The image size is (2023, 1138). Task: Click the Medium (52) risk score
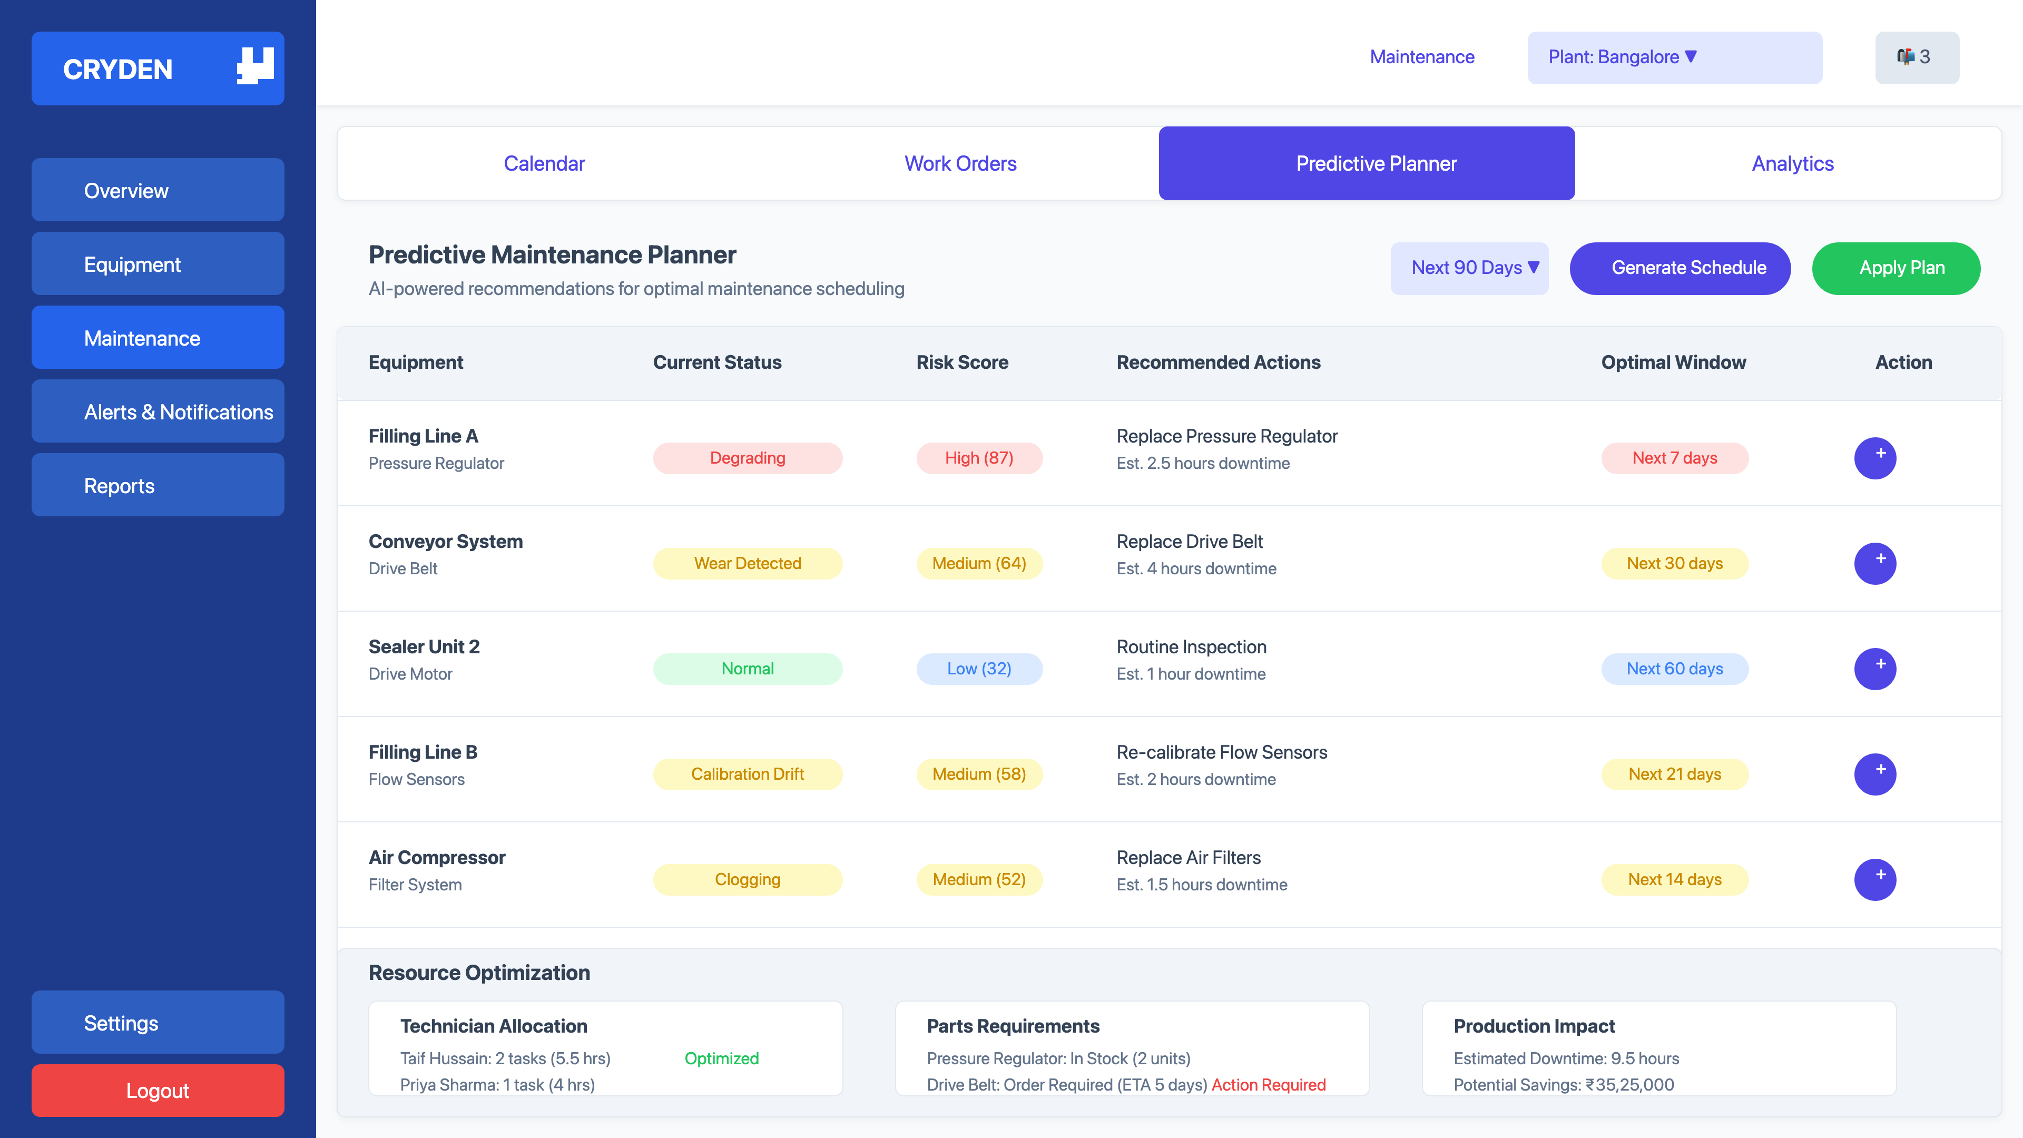point(979,879)
